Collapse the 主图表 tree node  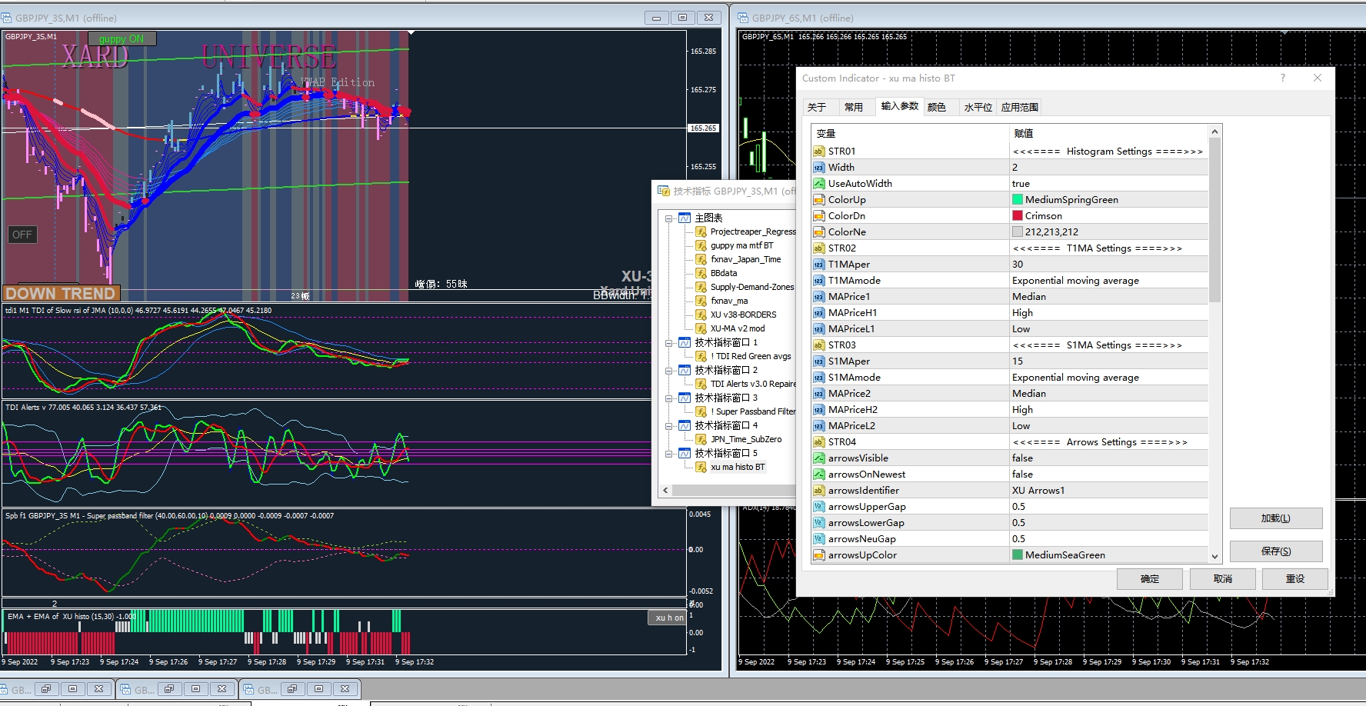[669, 218]
